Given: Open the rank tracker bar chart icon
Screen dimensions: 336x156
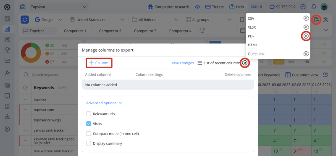Looking at the screenshot, I should click(x=7, y=29).
